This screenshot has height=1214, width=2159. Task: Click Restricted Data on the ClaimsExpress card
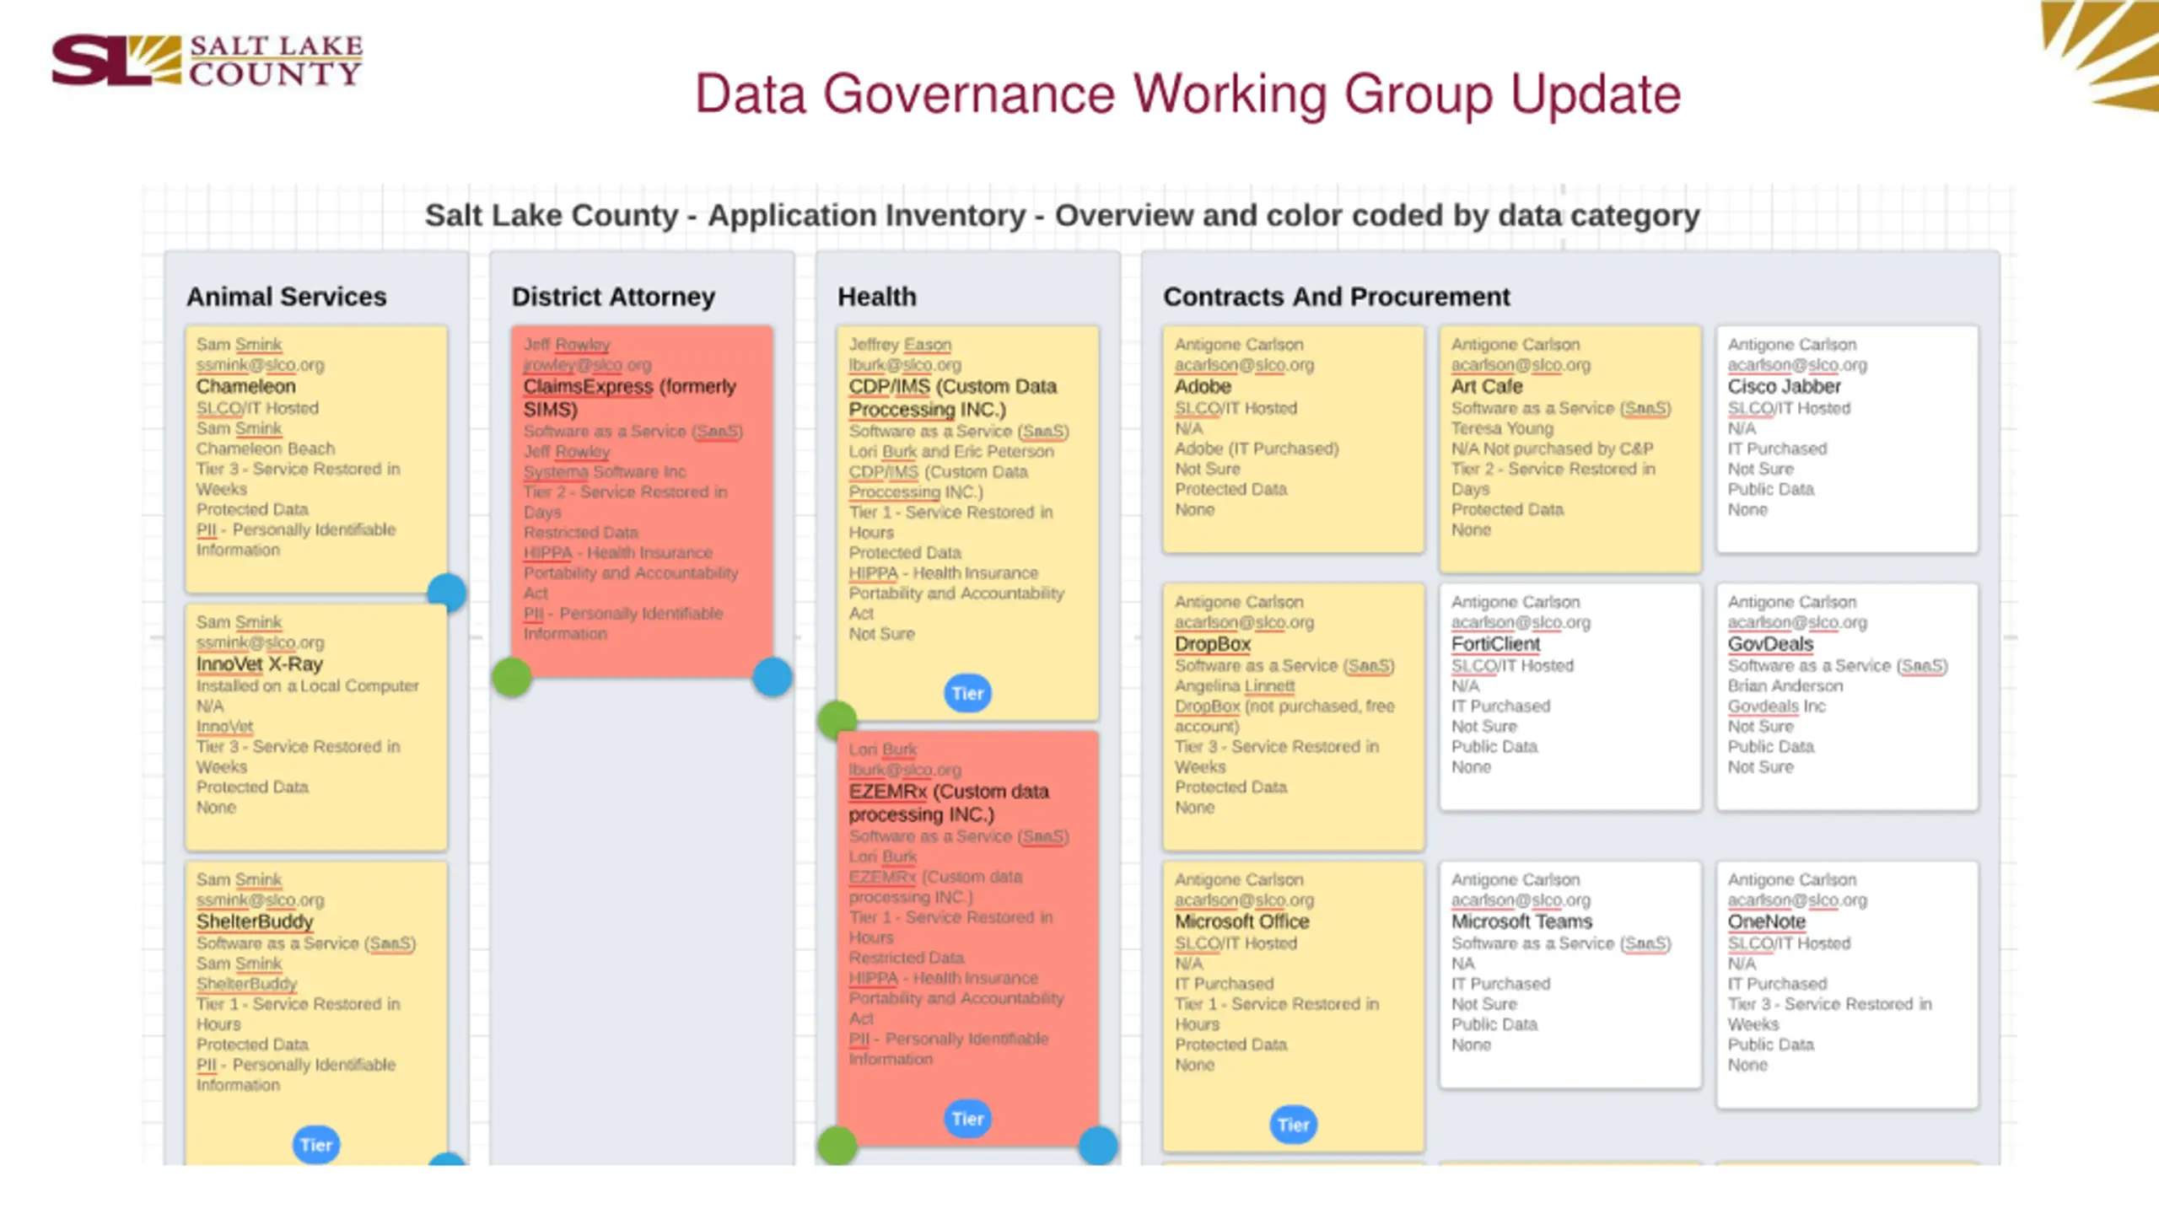pyautogui.click(x=580, y=533)
